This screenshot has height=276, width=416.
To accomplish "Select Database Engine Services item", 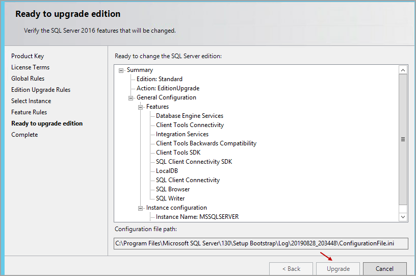I will coord(190,116).
